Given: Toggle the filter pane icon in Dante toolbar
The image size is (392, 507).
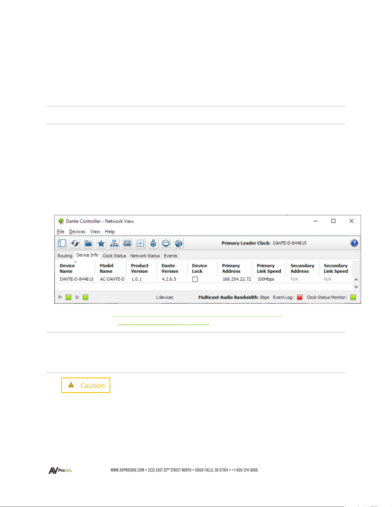Looking at the screenshot, I should click(62, 243).
